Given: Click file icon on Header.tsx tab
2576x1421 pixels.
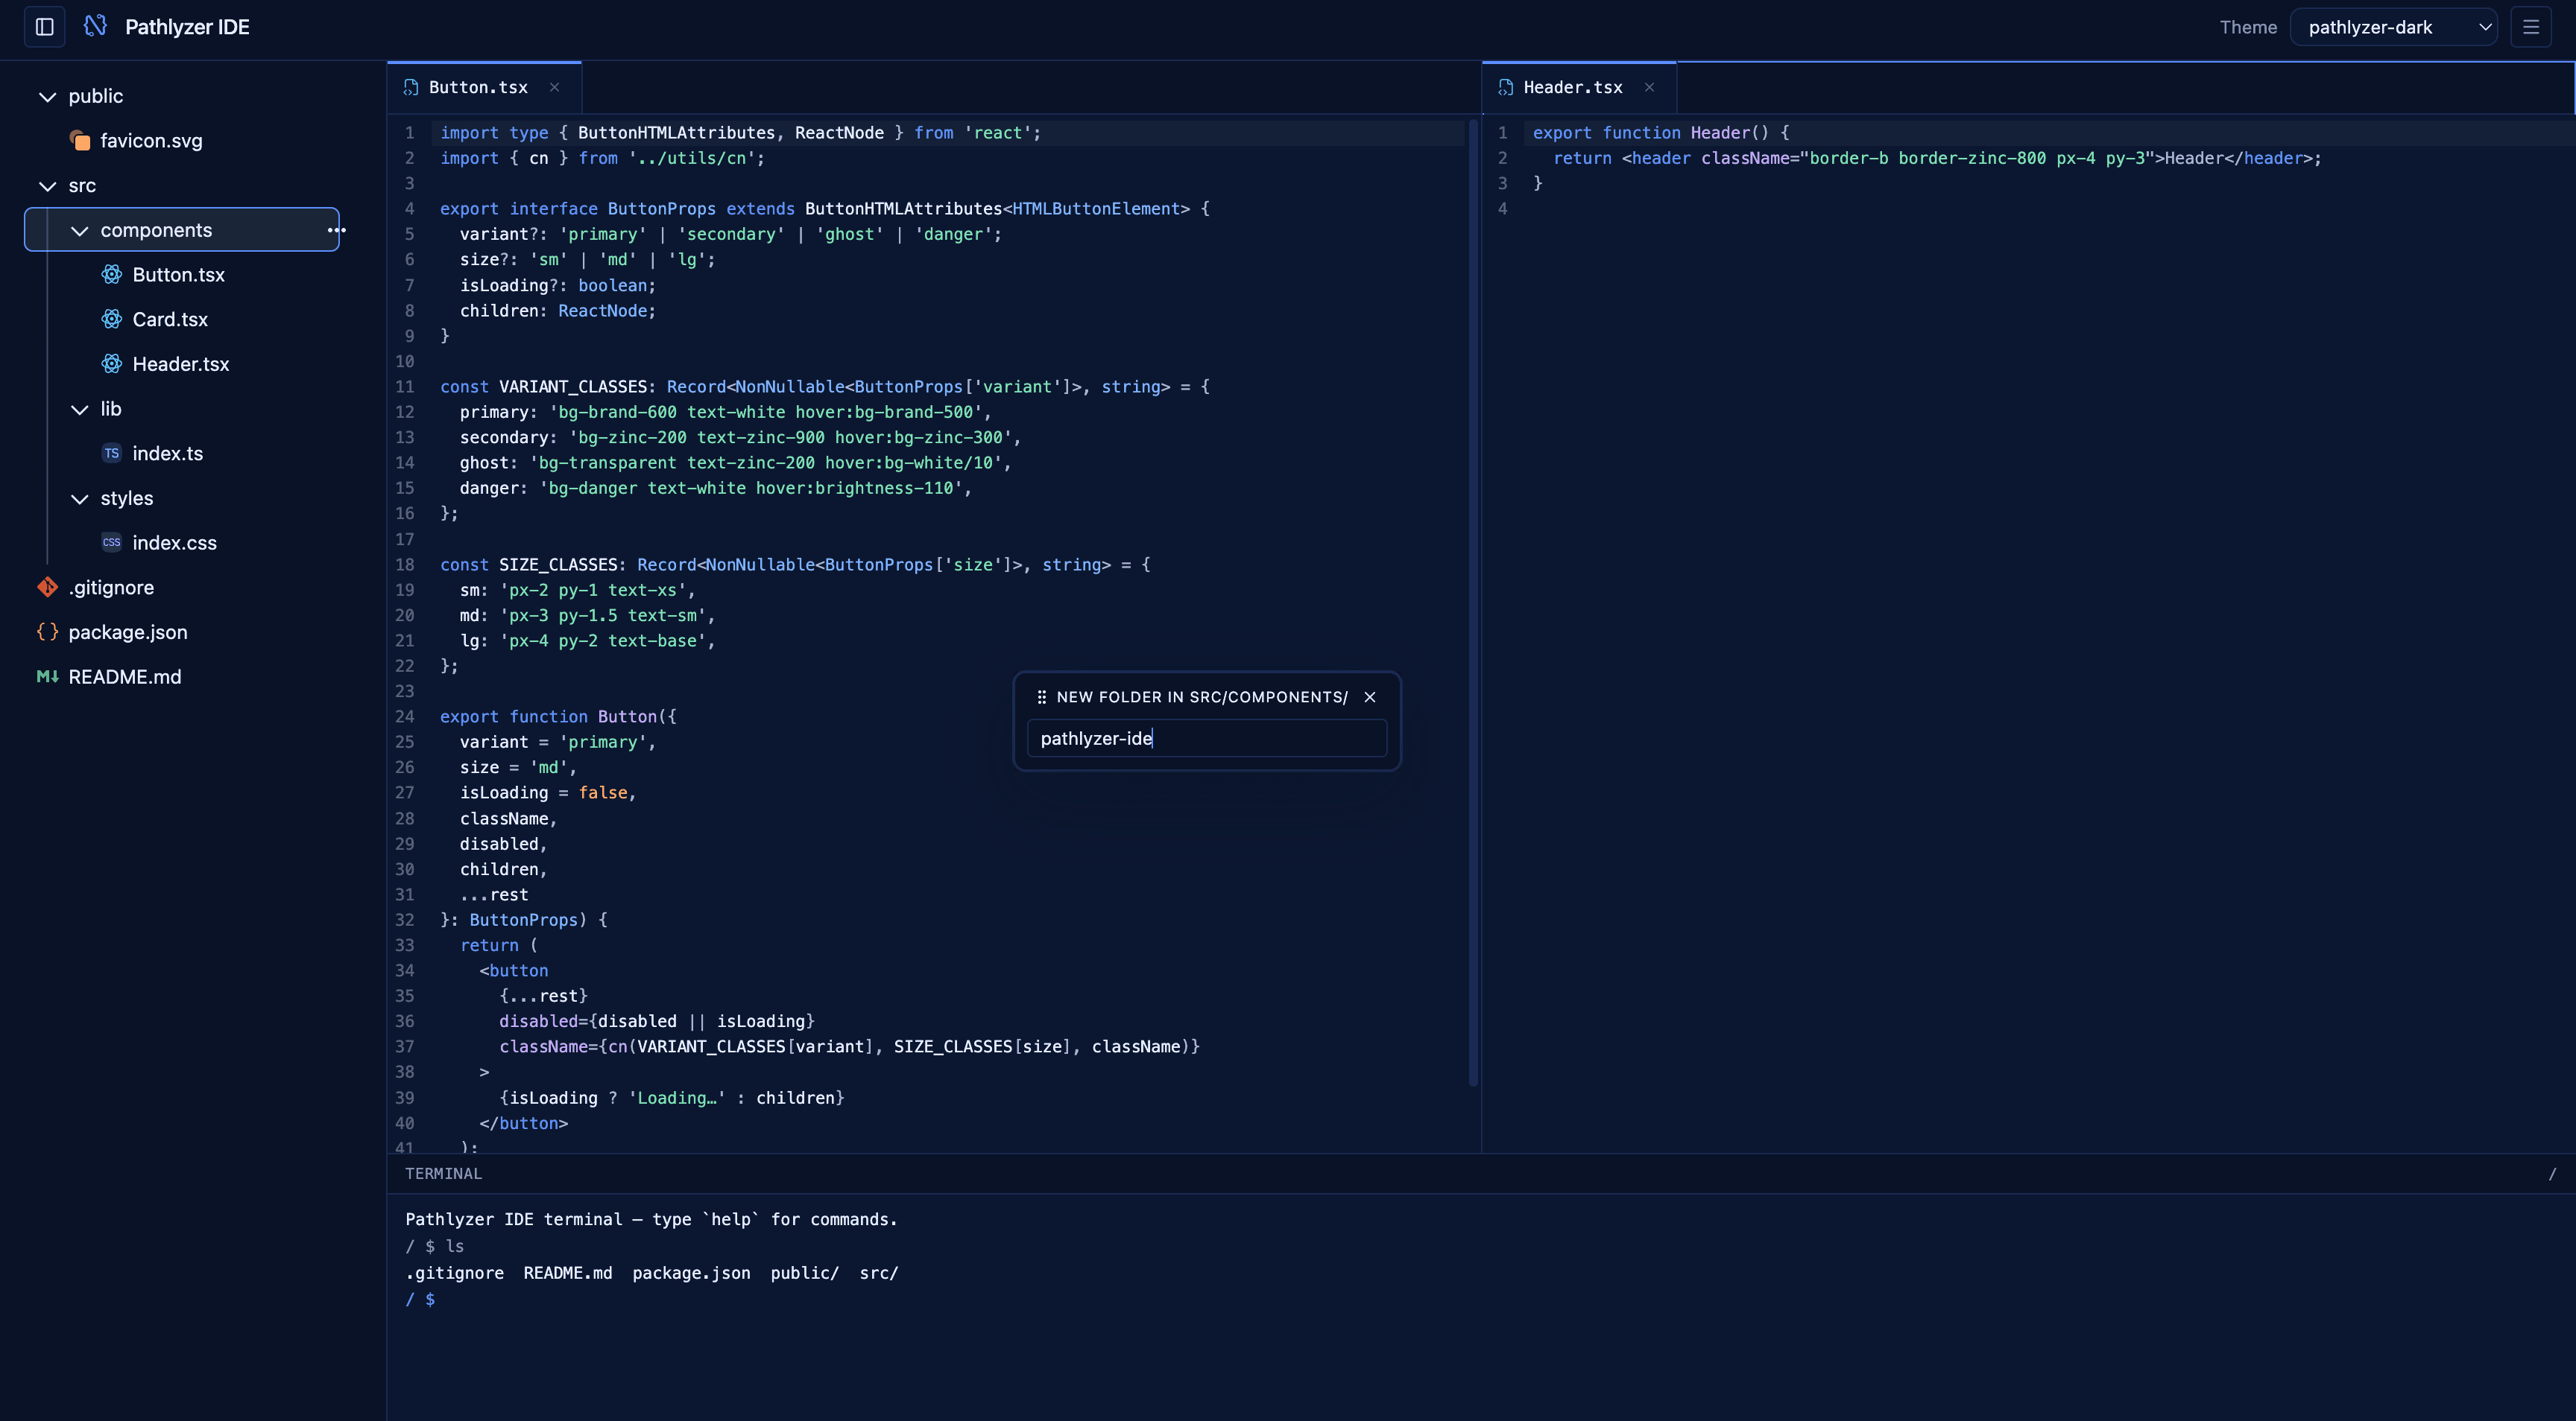Looking at the screenshot, I should (1506, 88).
